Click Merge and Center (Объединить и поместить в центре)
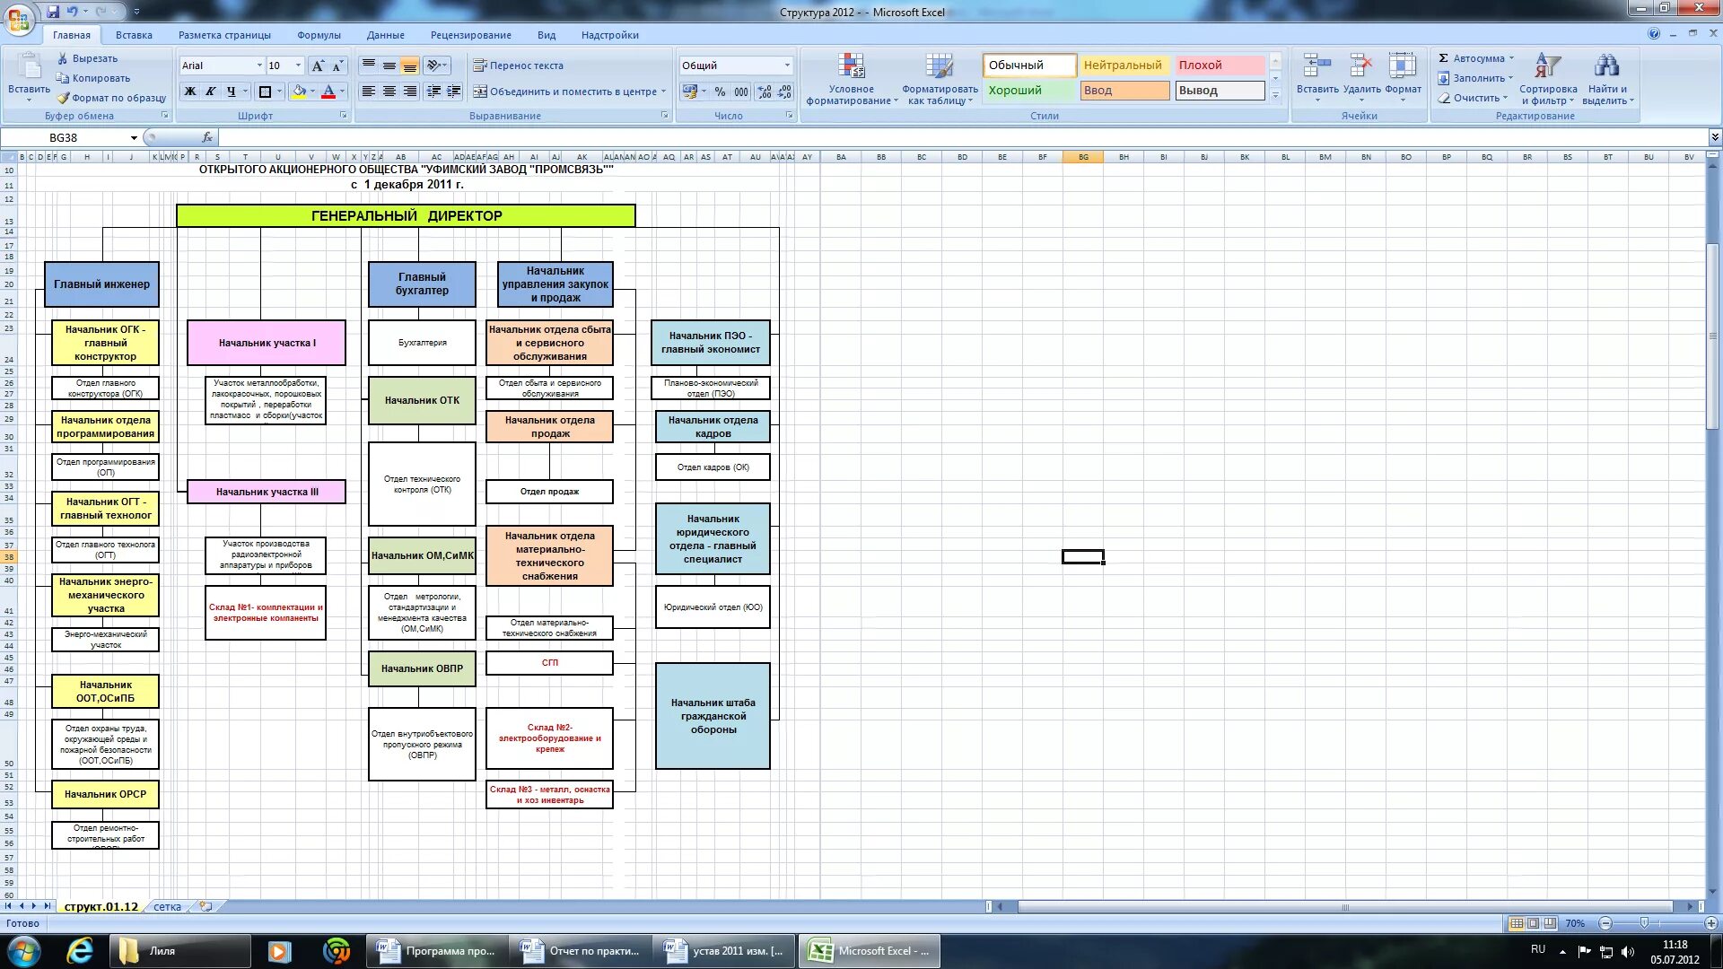The width and height of the screenshot is (1723, 969). pyautogui.click(x=564, y=92)
